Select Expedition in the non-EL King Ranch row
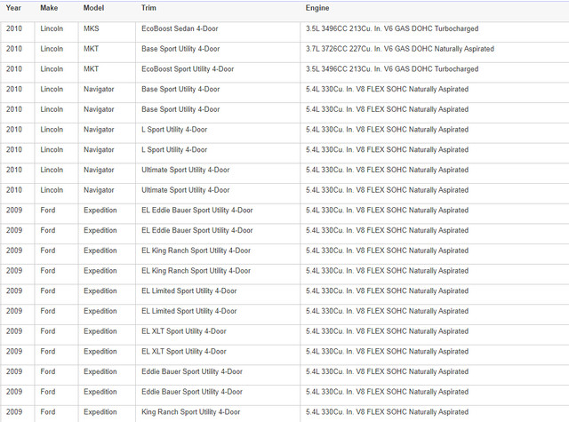The height and width of the screenshot is (422, 569). 100,412
